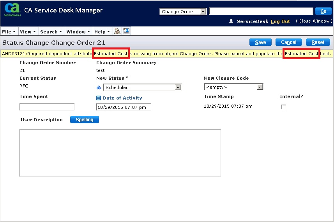Click the lookup icon beside New Status

point(99,87)
